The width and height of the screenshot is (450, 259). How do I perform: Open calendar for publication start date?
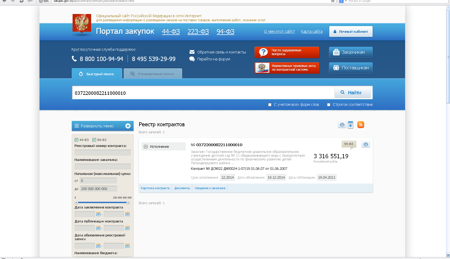(x=98, y=228)
